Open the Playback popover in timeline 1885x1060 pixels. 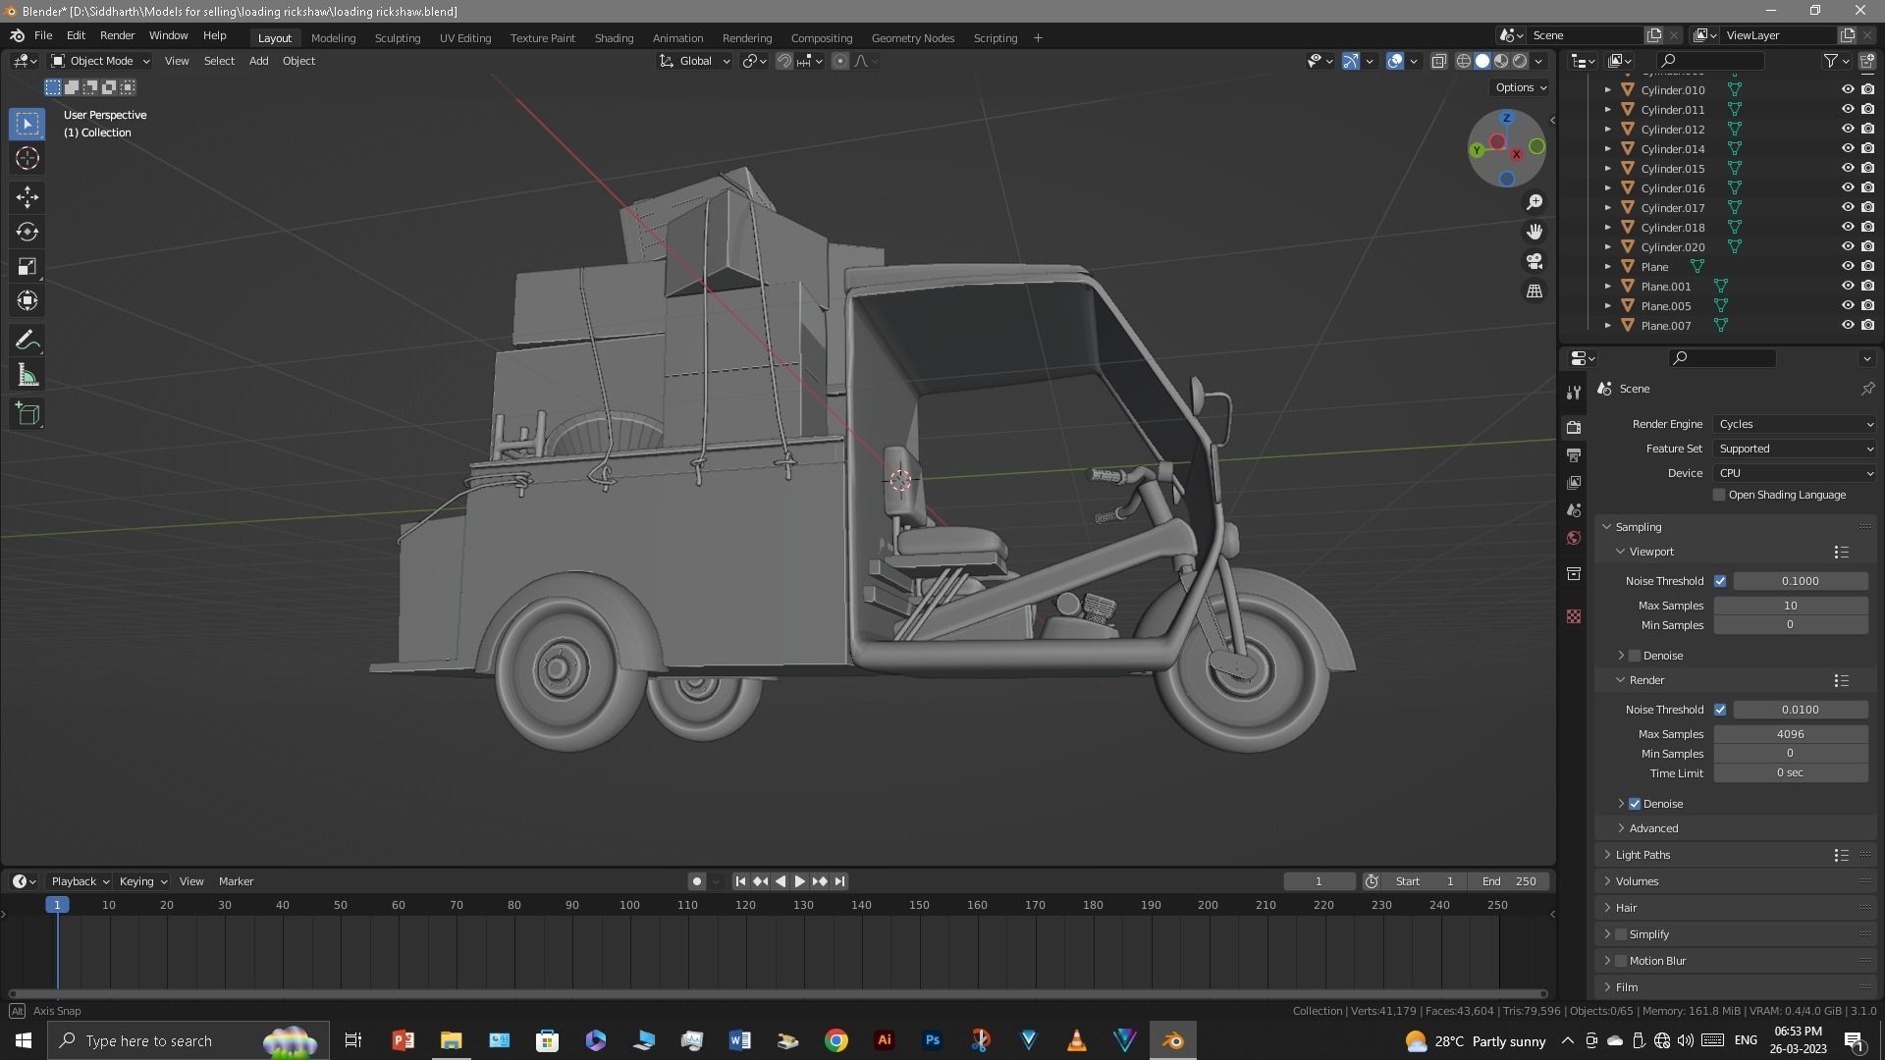pyautogui.click(x=79, y=881)
